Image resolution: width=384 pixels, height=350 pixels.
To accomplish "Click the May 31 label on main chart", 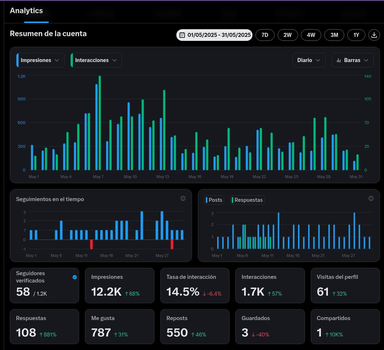I will click(356, 177).
